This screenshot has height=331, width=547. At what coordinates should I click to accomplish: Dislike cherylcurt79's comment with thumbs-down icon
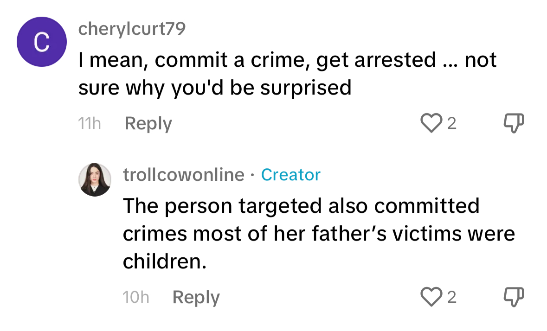(x=514, y=123)
